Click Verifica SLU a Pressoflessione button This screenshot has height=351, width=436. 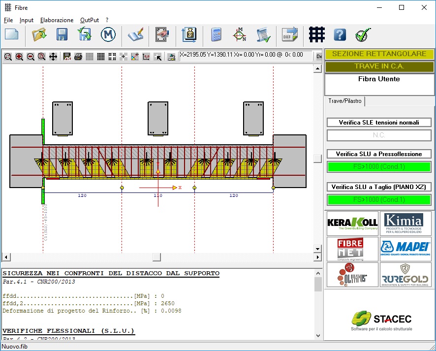click(x=379, y=154)
